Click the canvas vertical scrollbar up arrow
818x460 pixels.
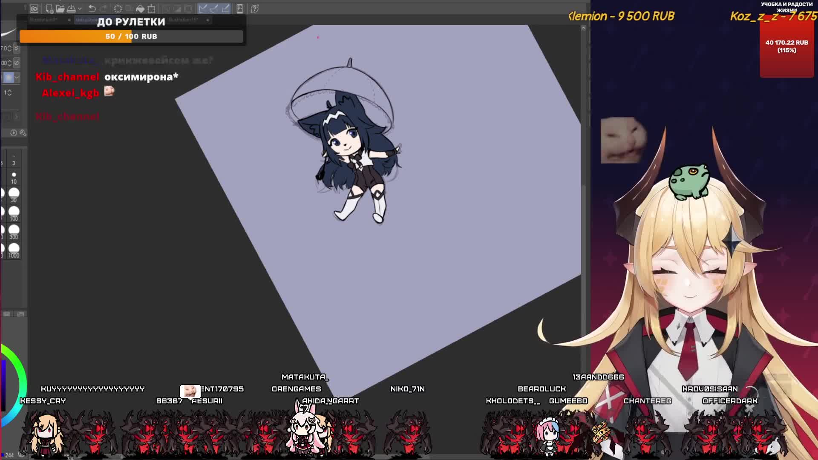click(583, 28)
